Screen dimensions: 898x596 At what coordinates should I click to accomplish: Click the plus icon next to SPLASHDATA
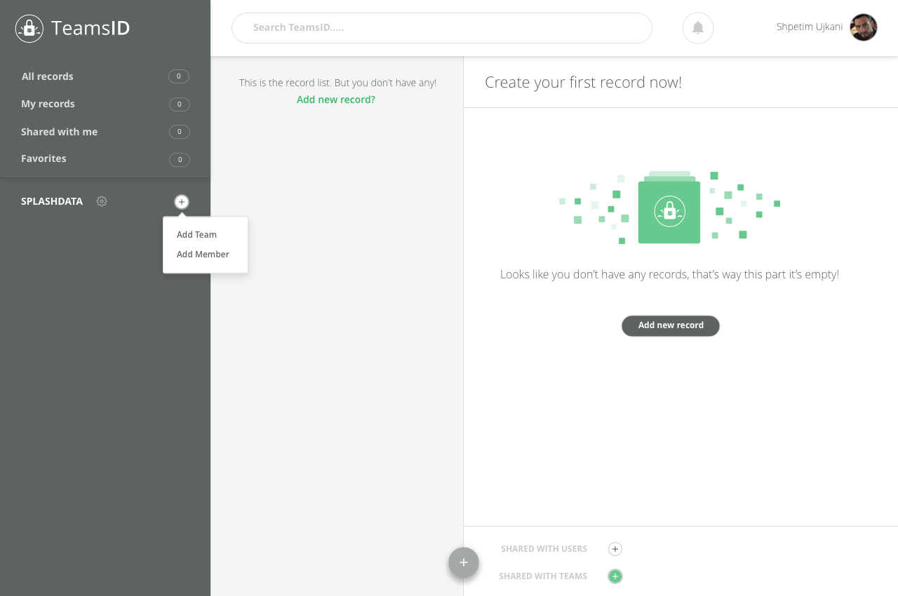(x=181, y=201)
